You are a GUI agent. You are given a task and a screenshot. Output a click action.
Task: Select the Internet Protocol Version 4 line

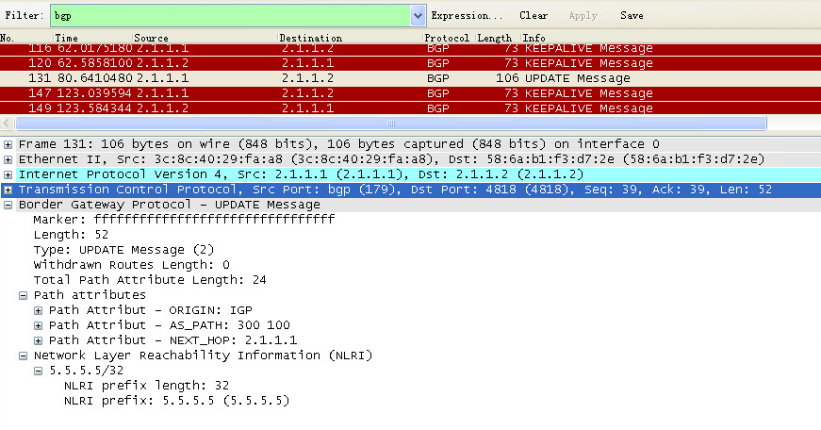[301, 174]
